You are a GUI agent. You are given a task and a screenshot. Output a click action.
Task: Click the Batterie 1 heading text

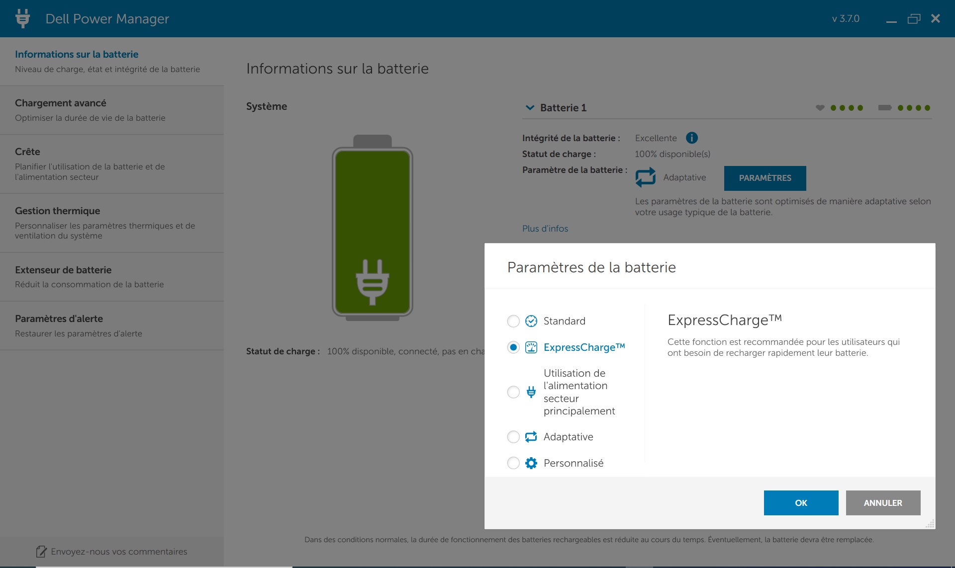564,108
